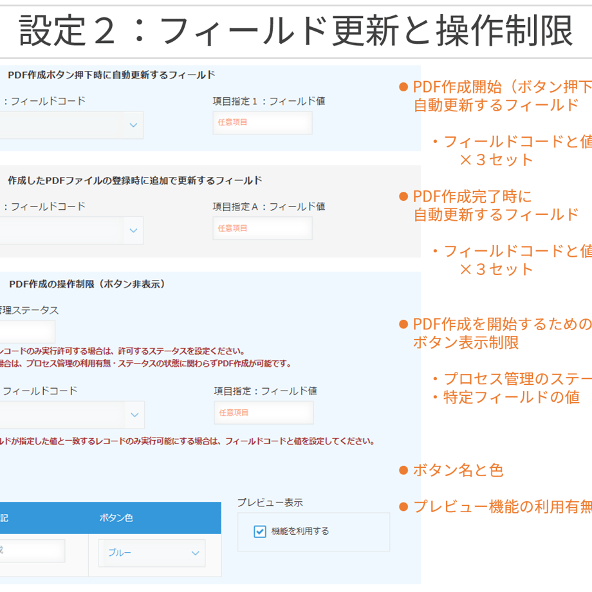592x592 pixels.
Task: Open field code dropdown under PDF作成ボタン押下時 section
Action: pos(71,125)
